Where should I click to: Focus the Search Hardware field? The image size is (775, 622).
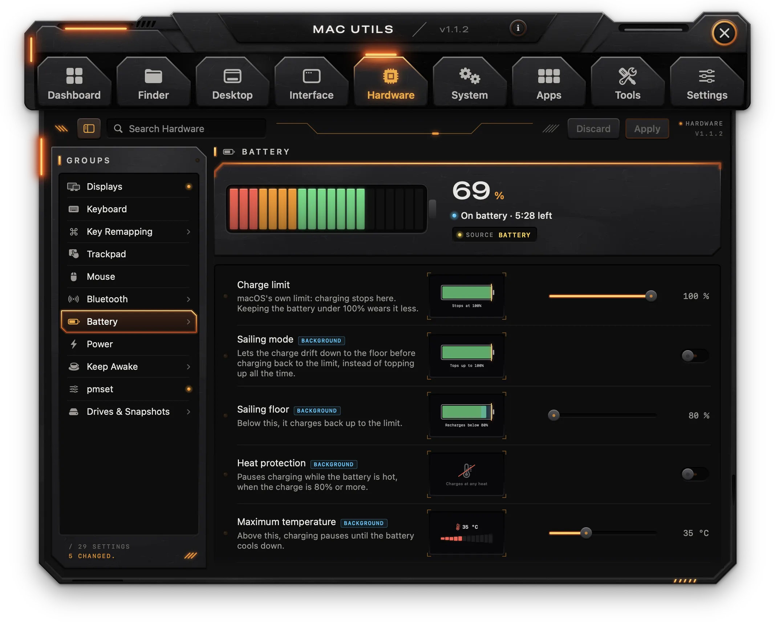point(186,128)
